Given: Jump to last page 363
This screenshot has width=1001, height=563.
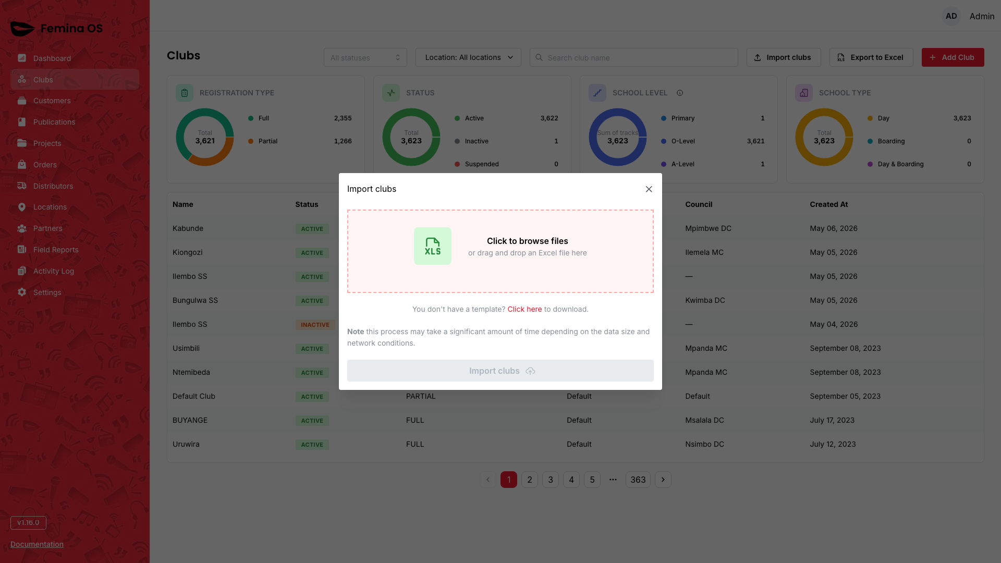Looking at the screenshot, I should 638,480.
